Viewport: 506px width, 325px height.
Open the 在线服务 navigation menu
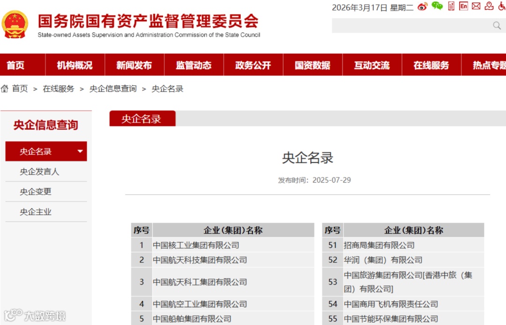click(x=431, y=65)
